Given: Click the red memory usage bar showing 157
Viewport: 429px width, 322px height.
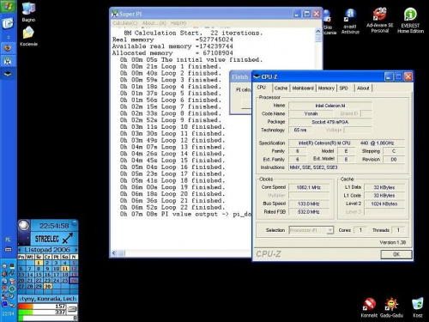Looking at the screenshot, I should 43,307.
